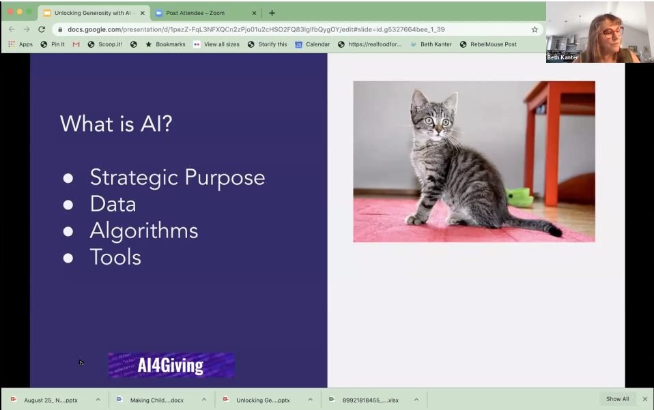Open the Beth Kanter bookmark
This screenshot has width=654, height=410.
431,44
